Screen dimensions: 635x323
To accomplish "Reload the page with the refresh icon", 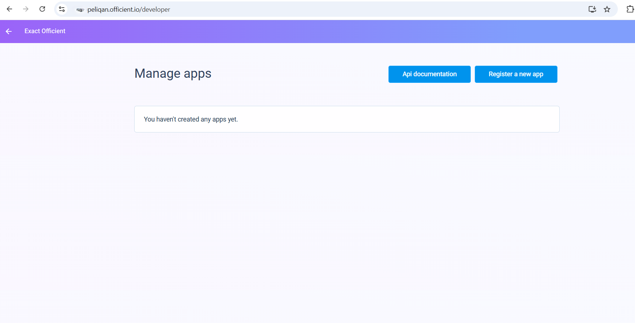I will (42, 9).
